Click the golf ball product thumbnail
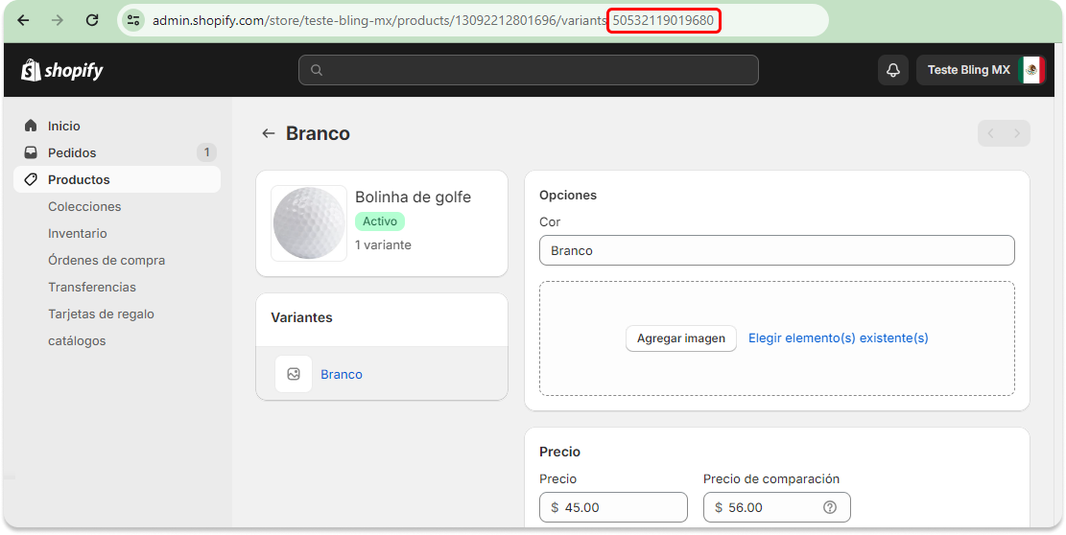The image size is (1066, 535). pos(309,223)
